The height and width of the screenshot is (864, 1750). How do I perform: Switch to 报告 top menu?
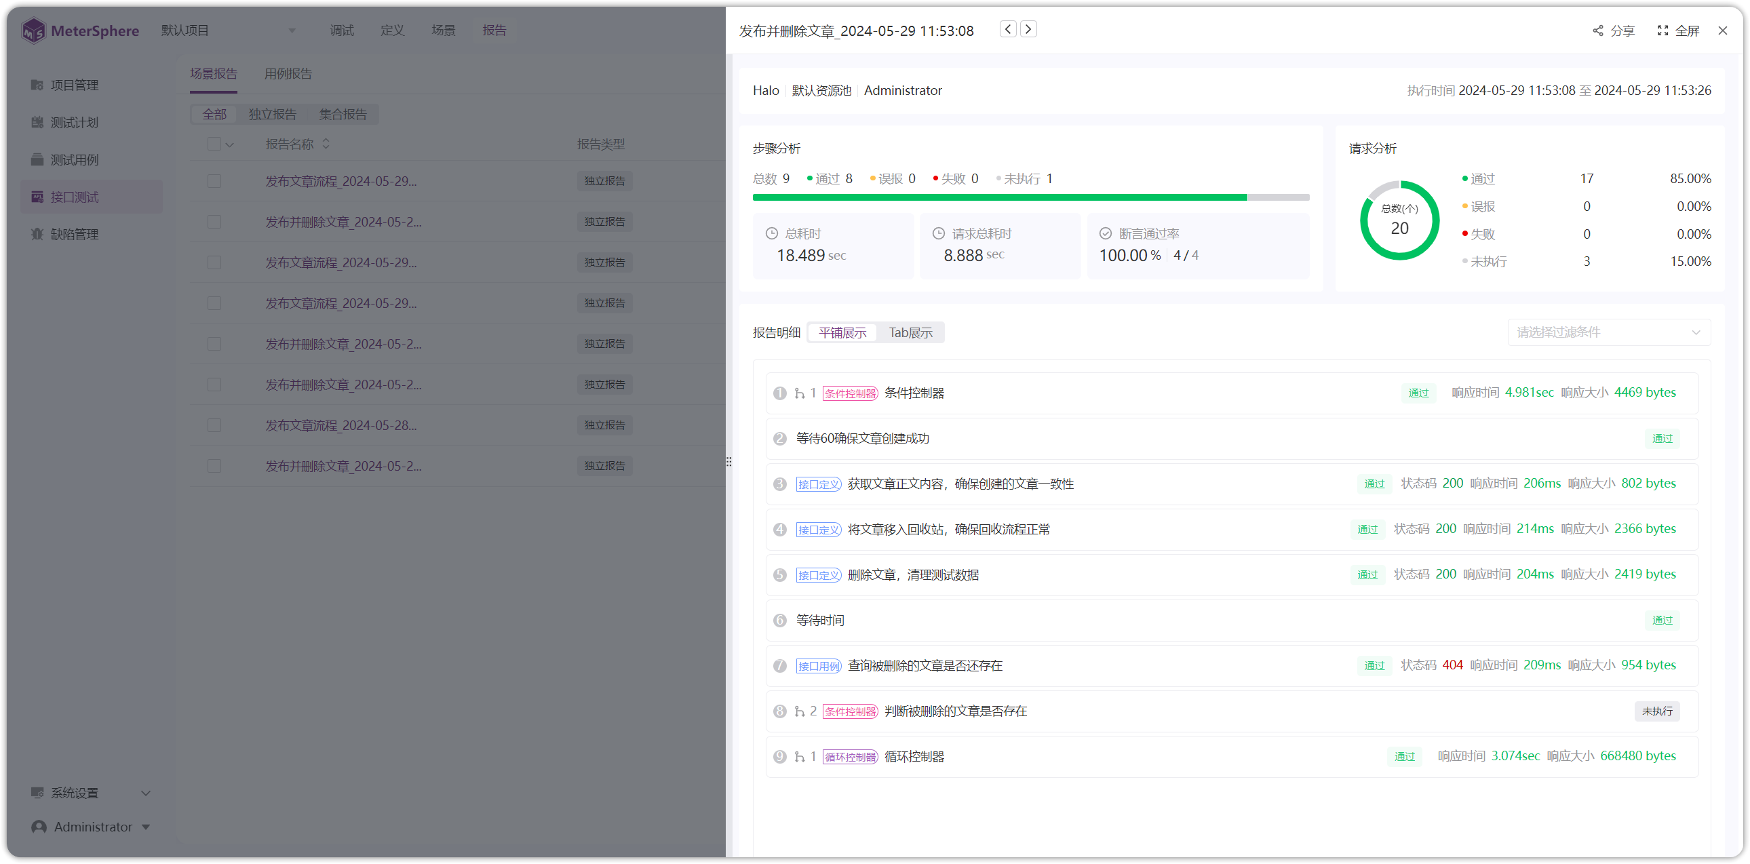[x=494, y=31]
